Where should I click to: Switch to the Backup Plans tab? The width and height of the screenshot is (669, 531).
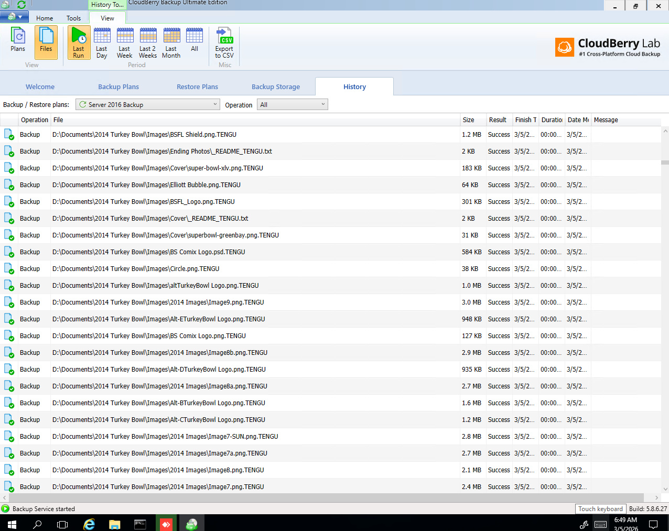(118, 87)
